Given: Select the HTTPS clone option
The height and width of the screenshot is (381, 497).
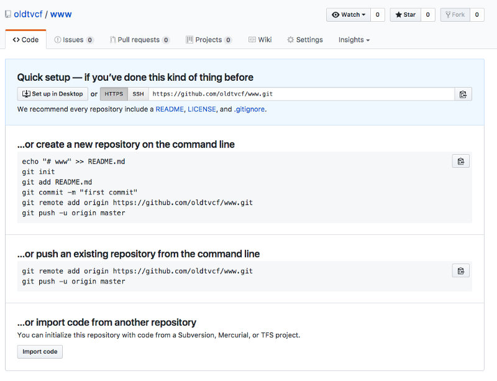Looking at the screenshot, I should tap(114, 94).
